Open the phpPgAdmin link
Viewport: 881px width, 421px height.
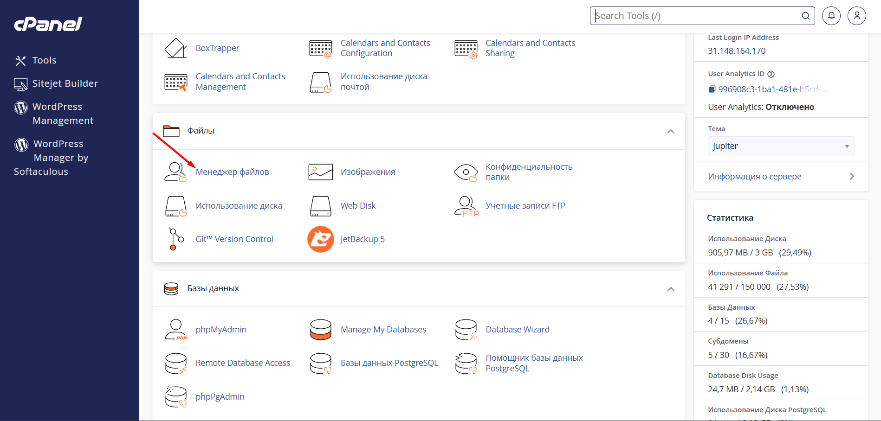coord(220,397)
